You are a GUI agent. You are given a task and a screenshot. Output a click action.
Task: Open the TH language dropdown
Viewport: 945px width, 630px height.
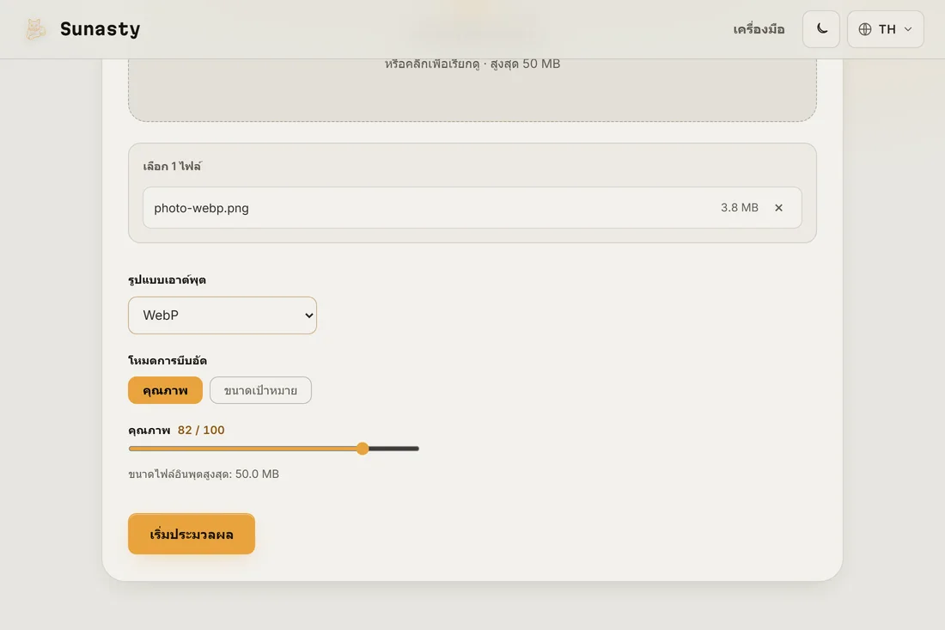(886, 29)
